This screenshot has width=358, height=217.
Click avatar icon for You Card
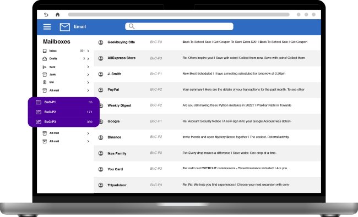(101, 169)
